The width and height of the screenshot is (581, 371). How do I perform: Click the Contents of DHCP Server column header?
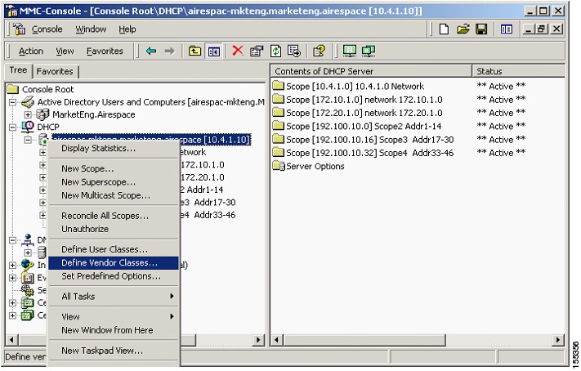click(x=372, y=71)
